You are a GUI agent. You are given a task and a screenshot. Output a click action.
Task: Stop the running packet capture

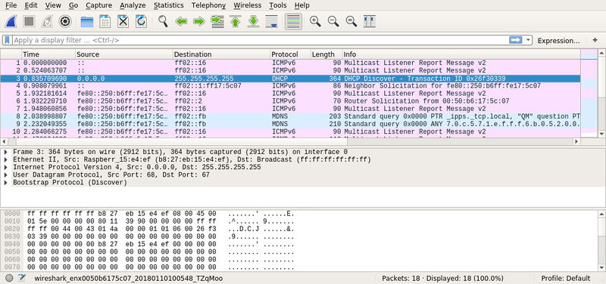29,22
